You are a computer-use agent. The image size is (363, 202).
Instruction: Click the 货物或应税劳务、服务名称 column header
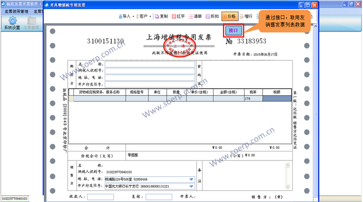click(99, 92)
